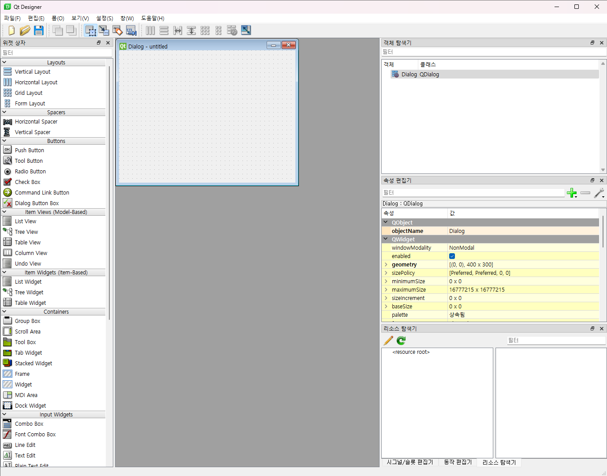Click Lay Out Horizontally in Splitter icon
The image size is (607, 476).
tap(178, 30)
